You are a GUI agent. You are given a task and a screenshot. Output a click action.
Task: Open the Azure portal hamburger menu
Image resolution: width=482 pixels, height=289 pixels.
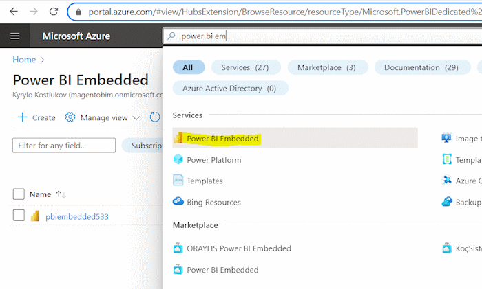click(x=14, y=36)
